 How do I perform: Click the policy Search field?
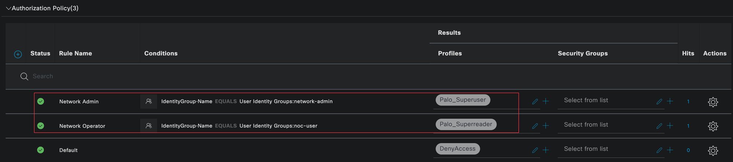[147, 76]
